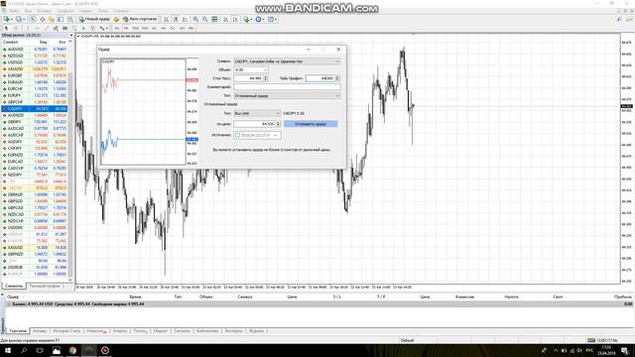This screenshot has width=635, height=357.
Task: Enable the order expiry checkbox
Action: tap(238, 135)
